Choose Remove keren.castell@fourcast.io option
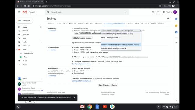Viewport: 195px width, 110px height. 121,48
